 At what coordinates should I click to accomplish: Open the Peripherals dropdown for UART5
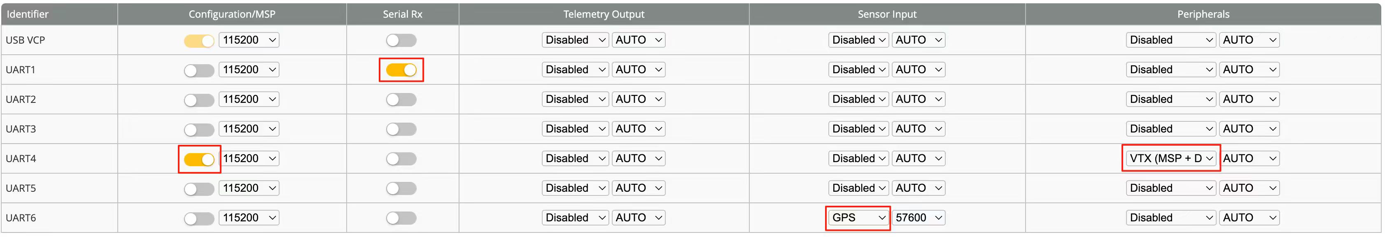coord(1170,188)
